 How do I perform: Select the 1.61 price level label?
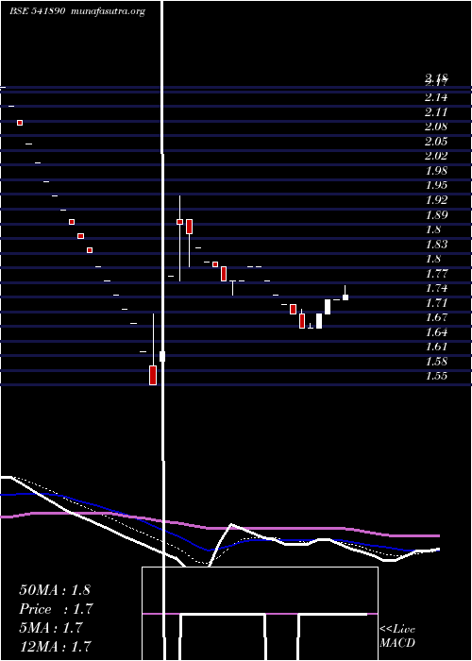[x=436, y=347]
